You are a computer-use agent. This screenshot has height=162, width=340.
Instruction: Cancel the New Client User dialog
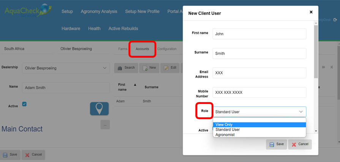(x=300, y=144)
